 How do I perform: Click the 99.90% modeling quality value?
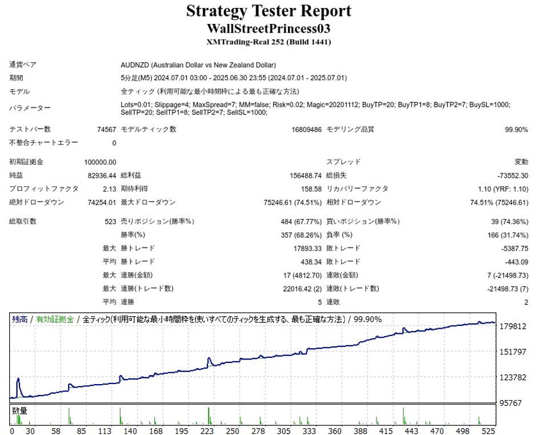516,130
